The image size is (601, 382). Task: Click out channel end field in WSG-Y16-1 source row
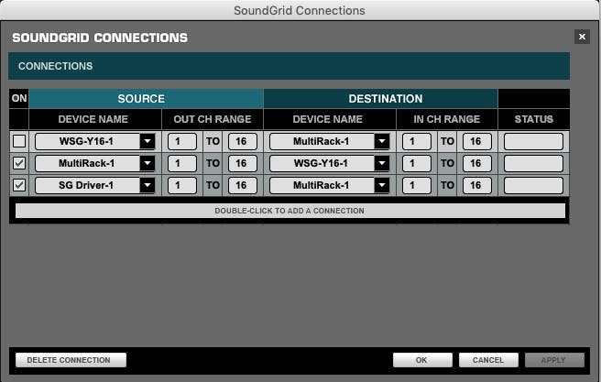pyautogui.click(x=243, y=141)
